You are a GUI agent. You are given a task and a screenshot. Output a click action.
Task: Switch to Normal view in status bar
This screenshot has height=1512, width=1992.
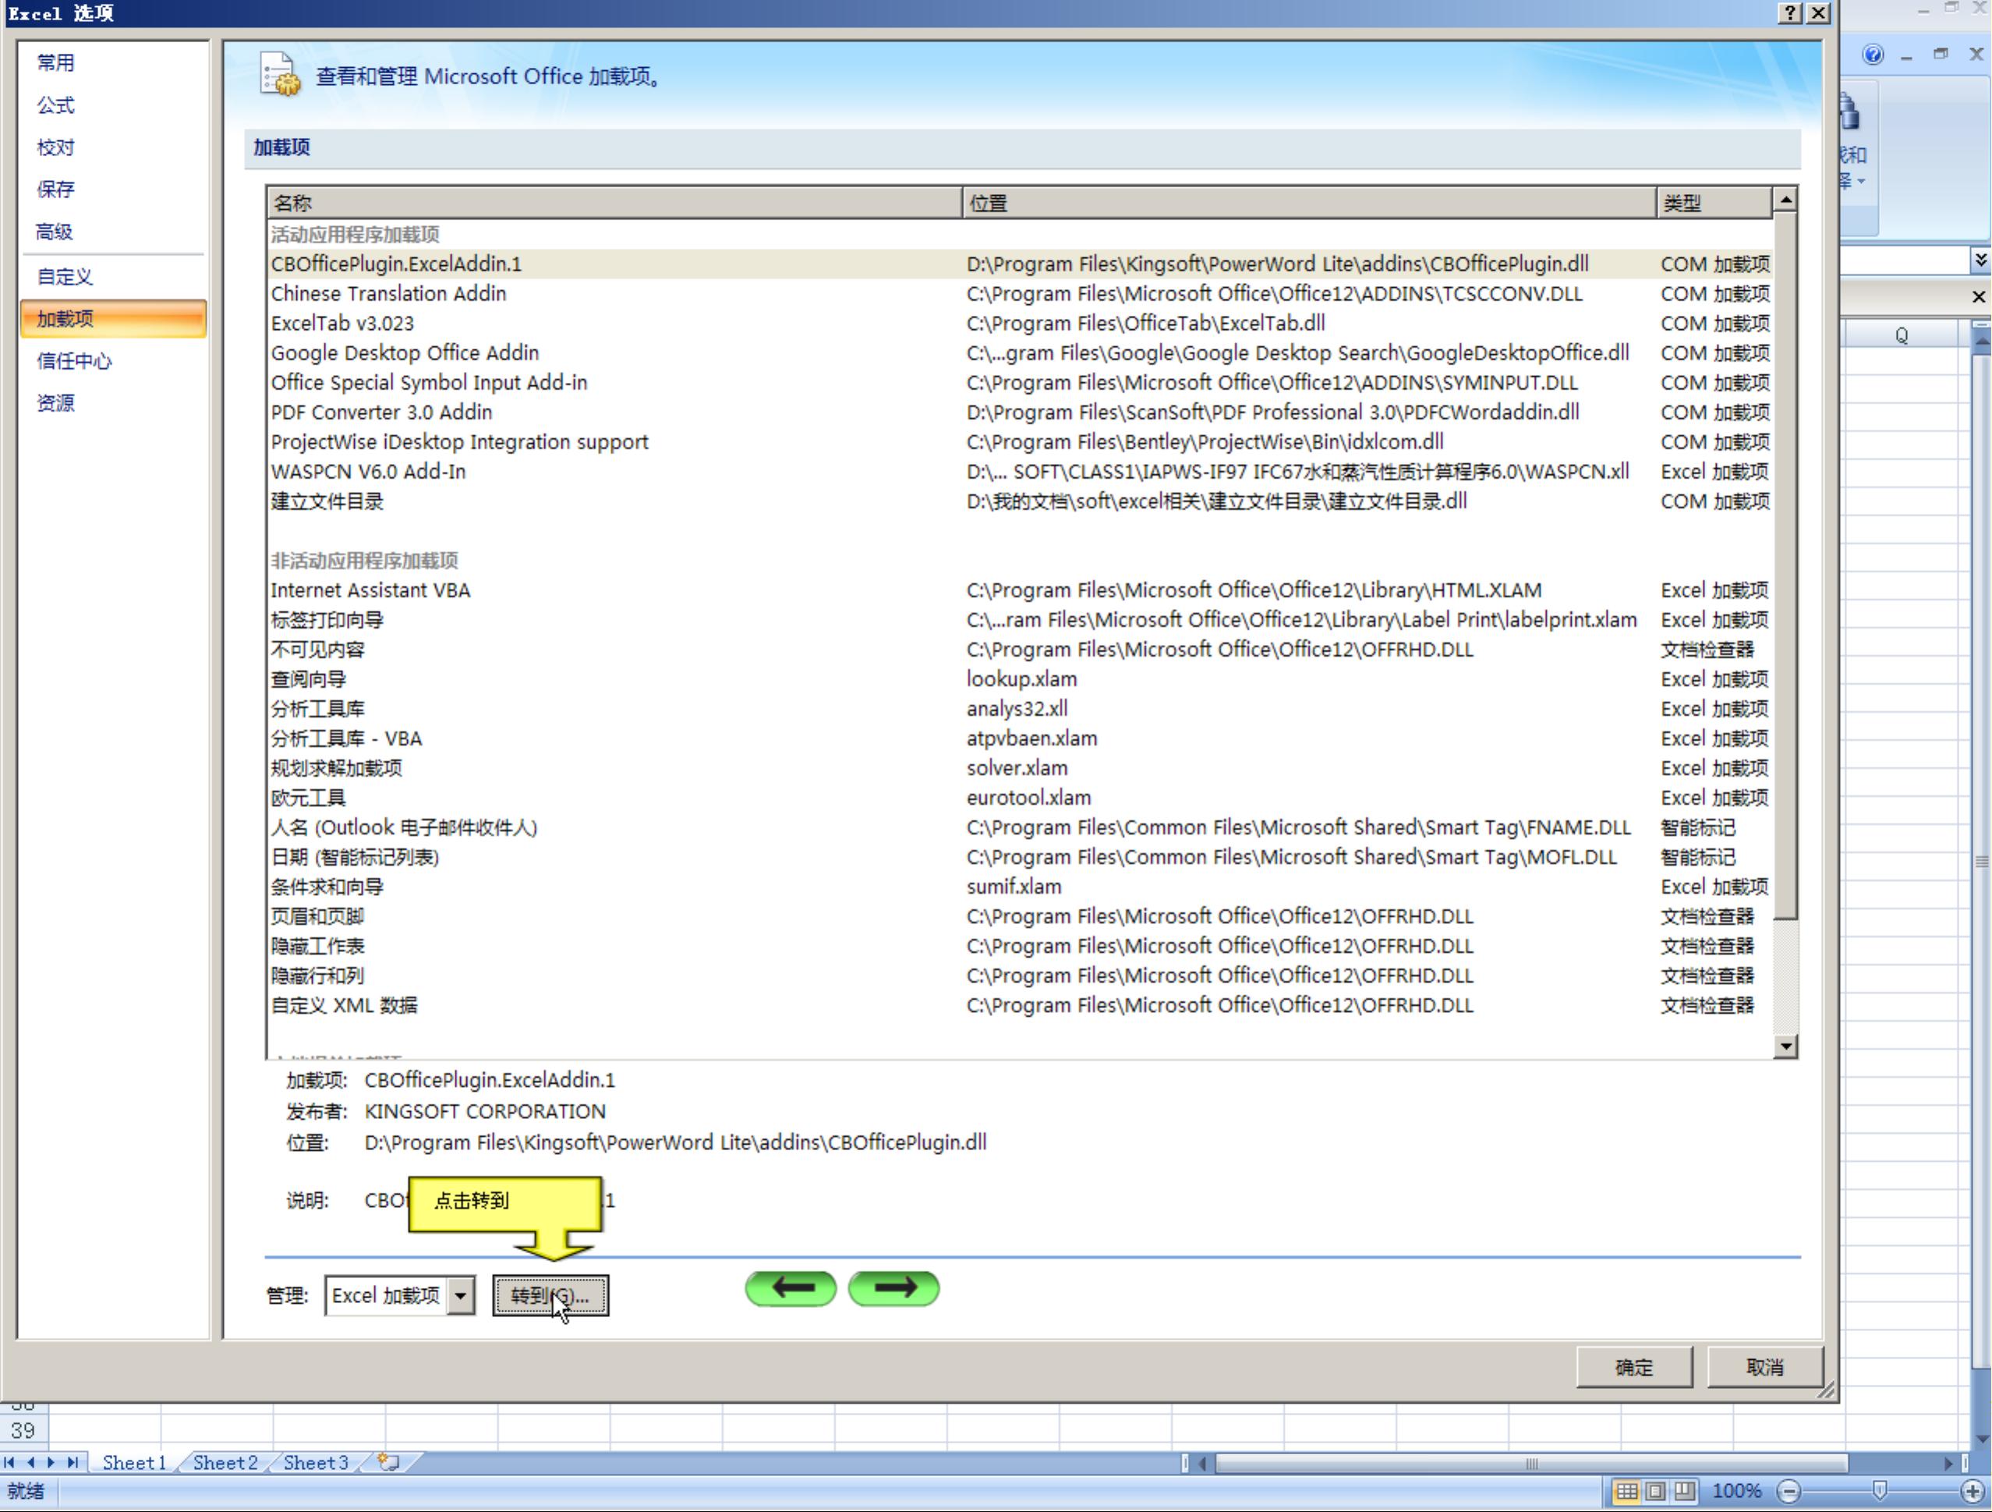coord(1626,1491)
